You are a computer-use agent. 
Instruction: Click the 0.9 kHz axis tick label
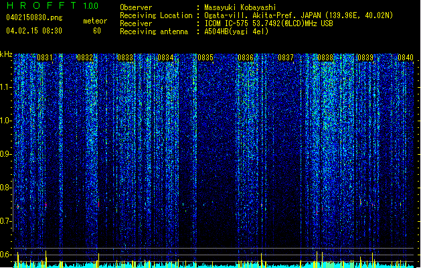tap(6, 154)
